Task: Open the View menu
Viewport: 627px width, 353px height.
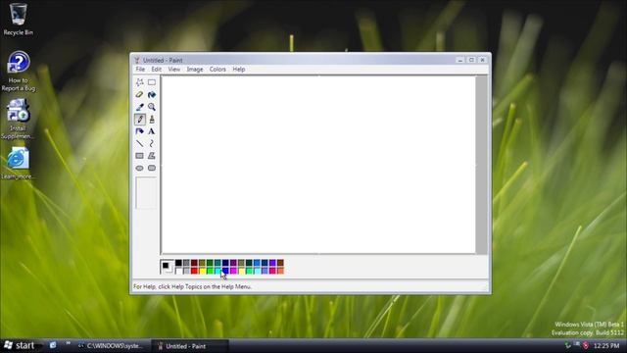Action: point(174,70)
